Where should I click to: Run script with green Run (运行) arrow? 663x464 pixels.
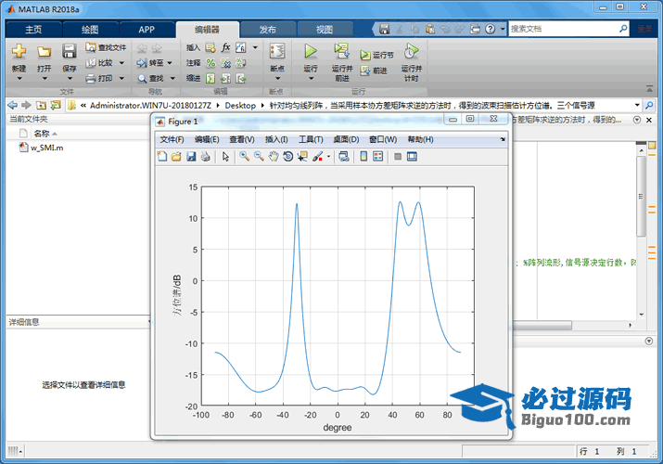coord(311,51)
